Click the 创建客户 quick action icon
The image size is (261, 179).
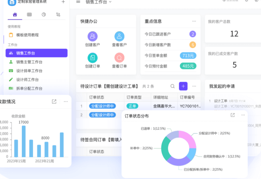click(93, 36)
